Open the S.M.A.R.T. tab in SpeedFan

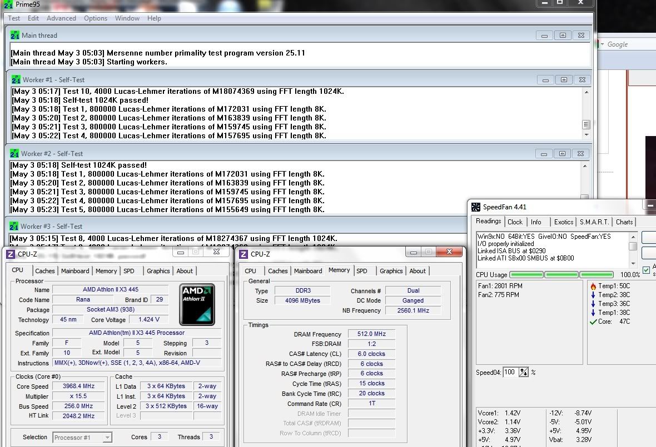point(594,222)
